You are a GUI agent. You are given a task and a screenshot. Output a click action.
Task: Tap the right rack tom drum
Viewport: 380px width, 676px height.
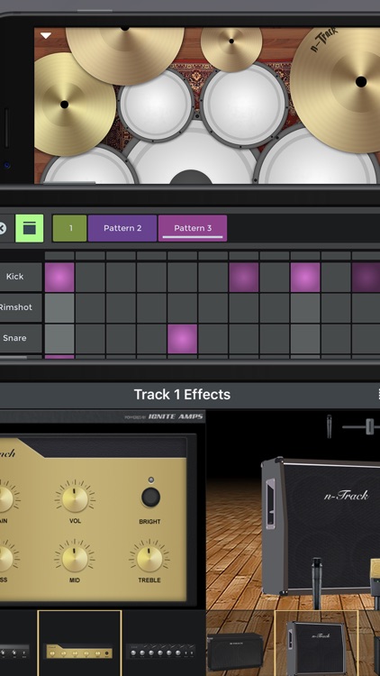coord(243,105)
